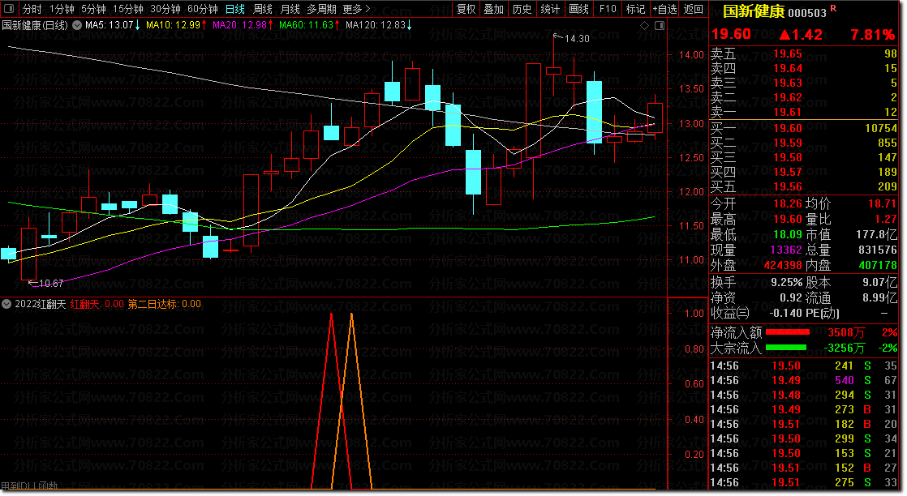Toggle right panel icon near price axis

click(660, 25)
